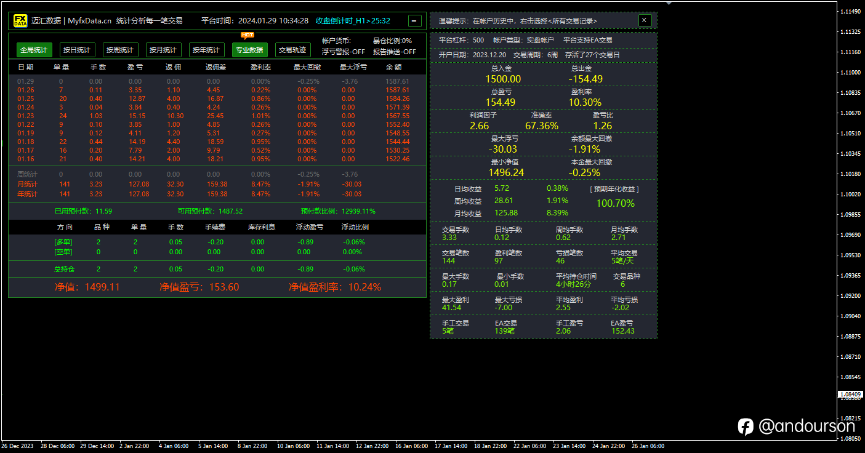Select the 按周统计 tab

[120, 50]
